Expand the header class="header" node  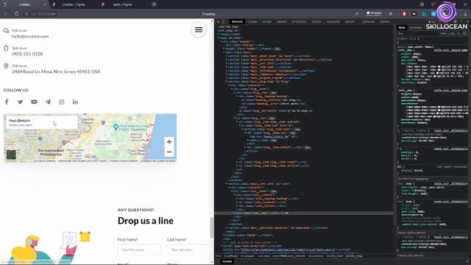coord(224,49)
